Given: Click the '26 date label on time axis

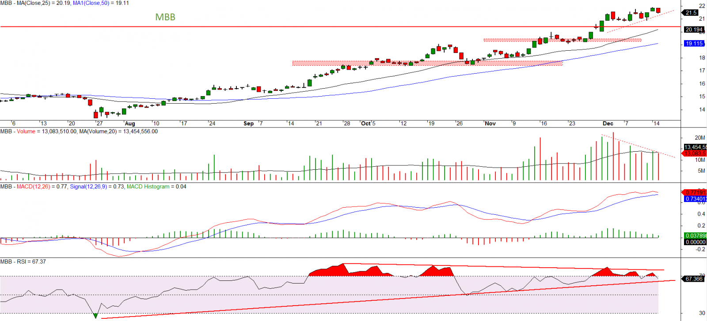Looking at the screenshot, I should click(x=459, y=123).
